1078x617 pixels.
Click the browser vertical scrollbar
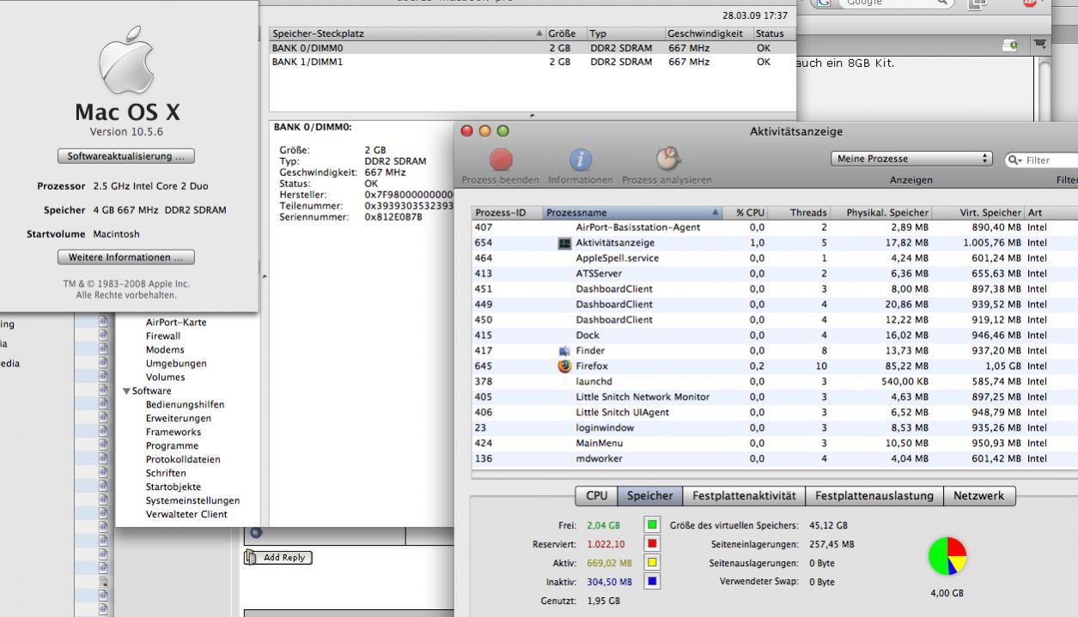(x=1045, y=90)
